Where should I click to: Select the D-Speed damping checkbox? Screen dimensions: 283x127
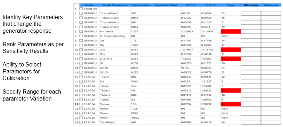tap(81, 36)
